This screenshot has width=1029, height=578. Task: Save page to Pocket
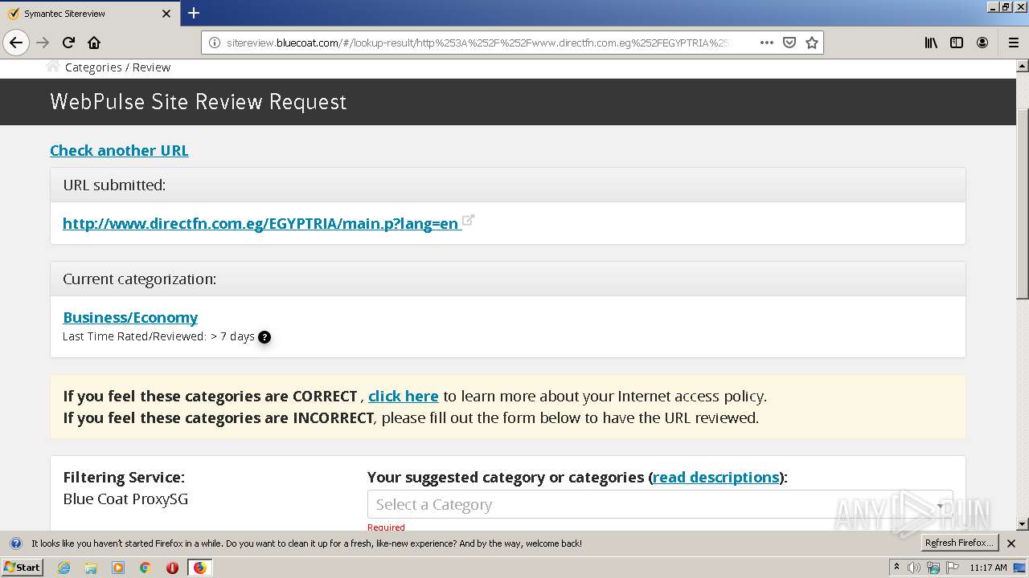pyautogui.click(x=789, y=43)
